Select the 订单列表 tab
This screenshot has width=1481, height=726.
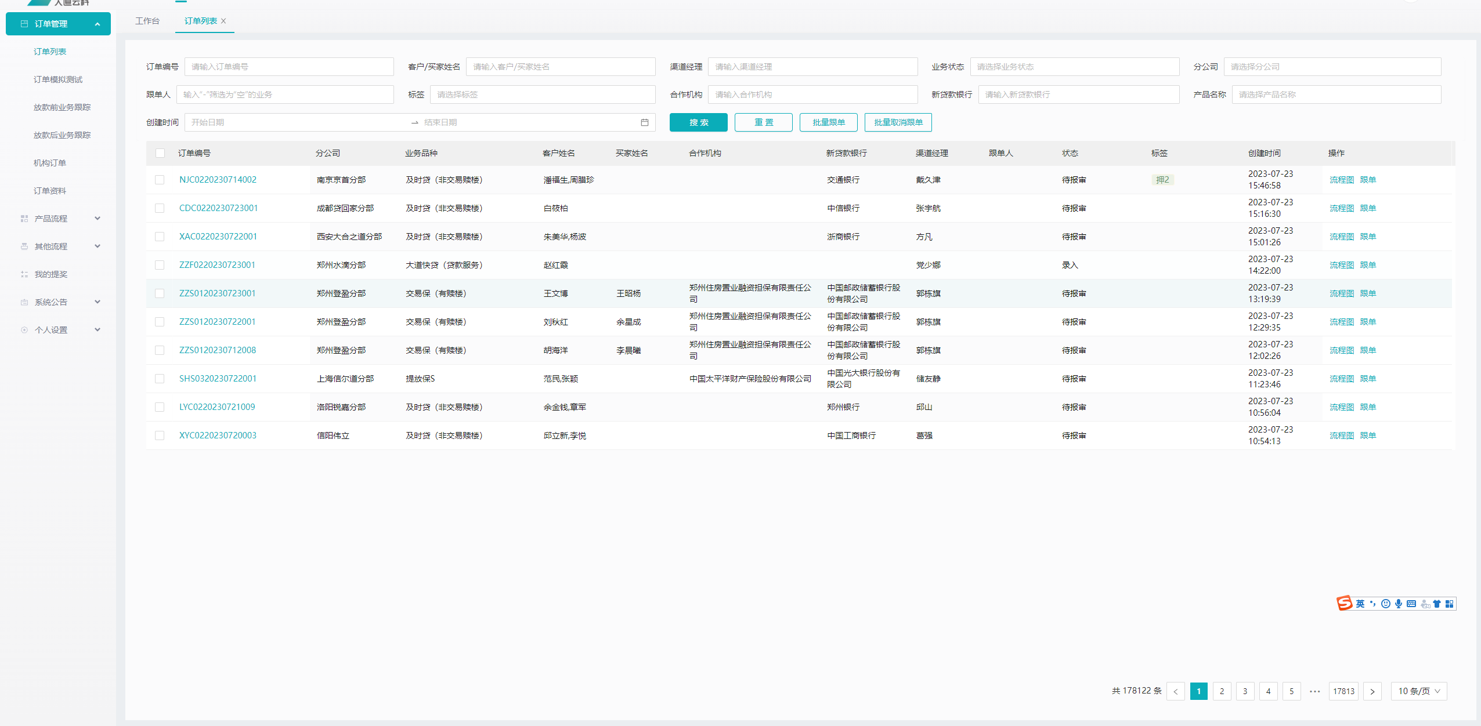click(201, 21)
